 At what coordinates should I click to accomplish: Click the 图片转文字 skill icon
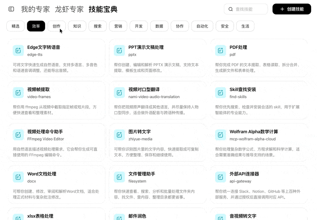(119, 135)
